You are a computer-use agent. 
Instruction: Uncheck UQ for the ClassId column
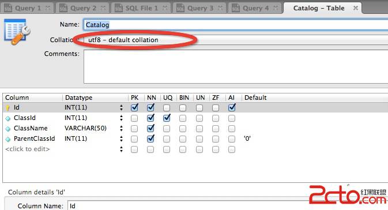[167, 118]
